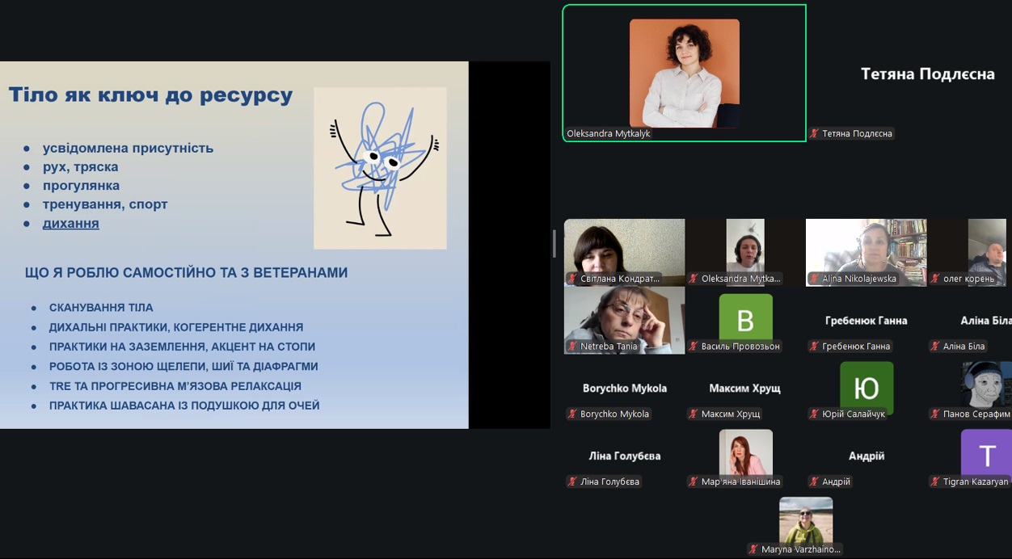Click the scribble character illustration on the slide

point(380,168)
